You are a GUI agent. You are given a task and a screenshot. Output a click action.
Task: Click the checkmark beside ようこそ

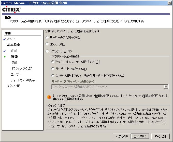[x=5, y=39]
